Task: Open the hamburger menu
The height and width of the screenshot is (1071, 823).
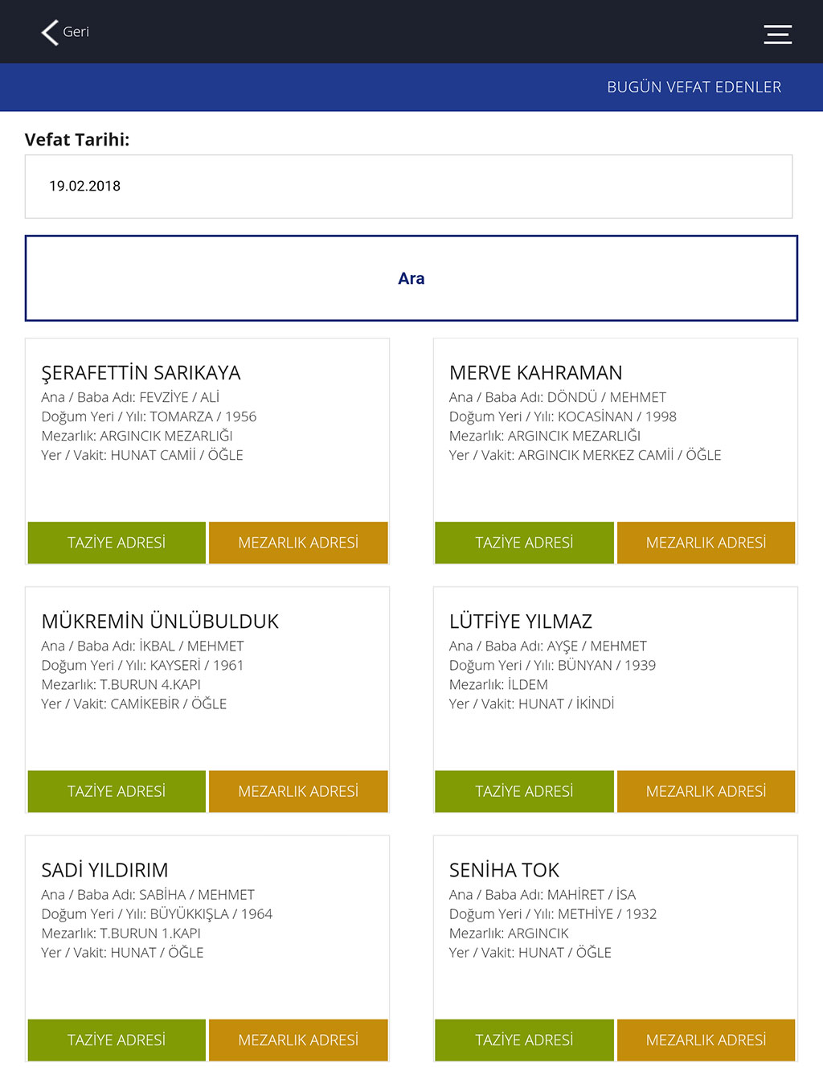Action: pyautogui.click(x=777, y=34)
